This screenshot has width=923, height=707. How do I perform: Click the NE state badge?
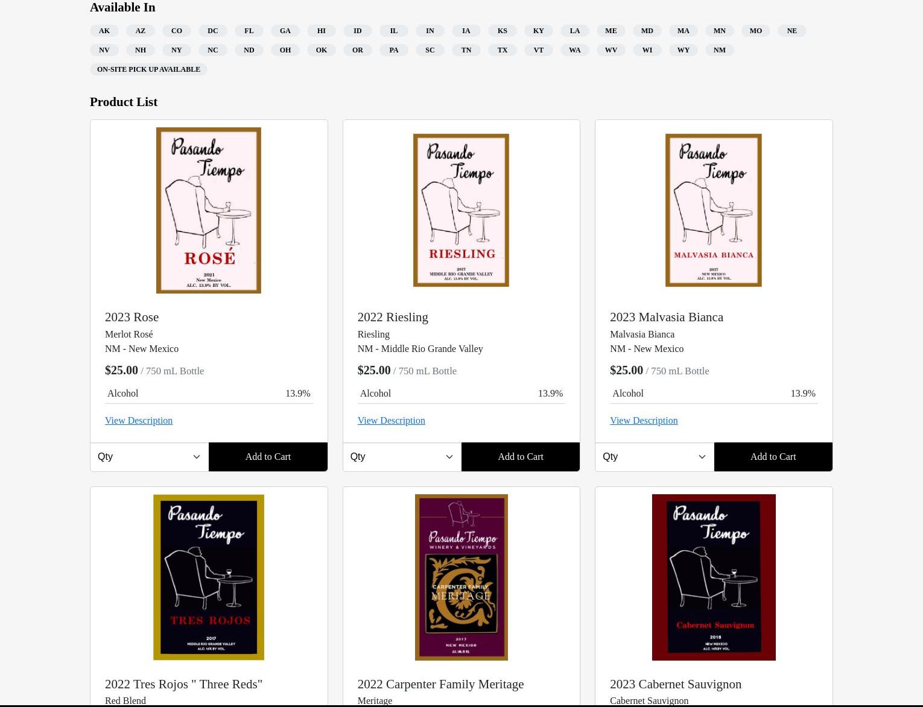coord(792,31)
